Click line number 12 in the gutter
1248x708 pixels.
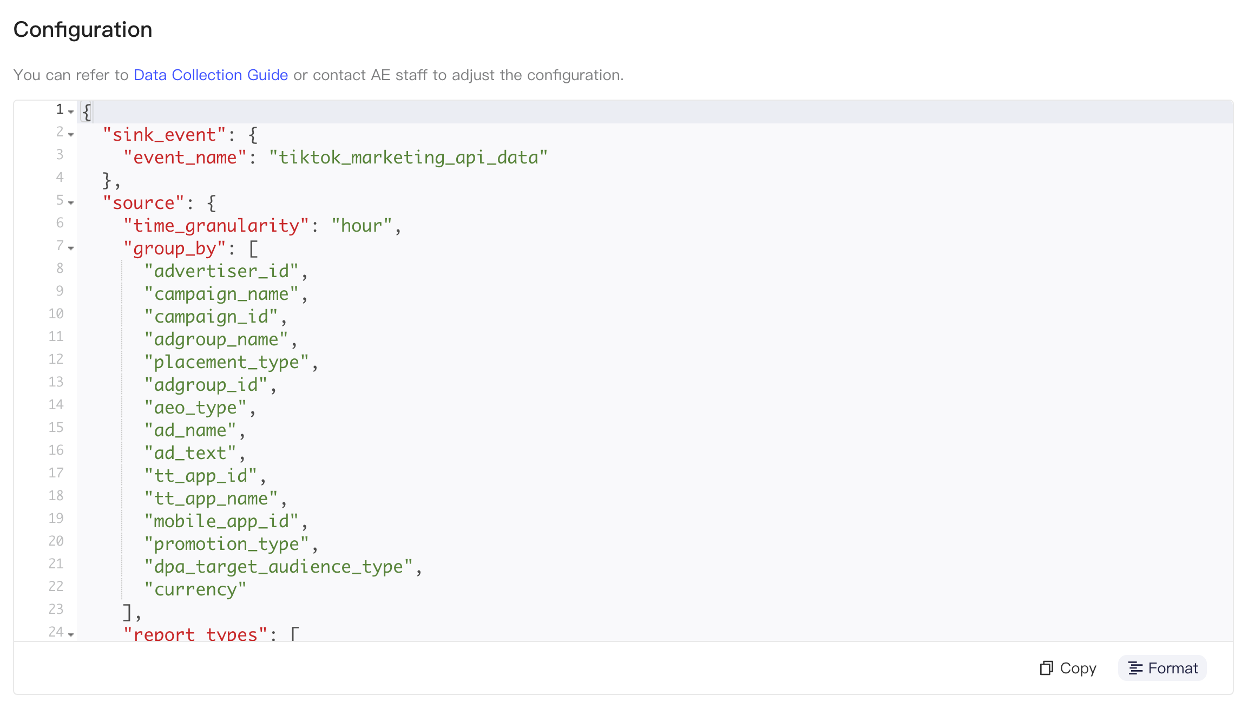[x=56, y=359]
